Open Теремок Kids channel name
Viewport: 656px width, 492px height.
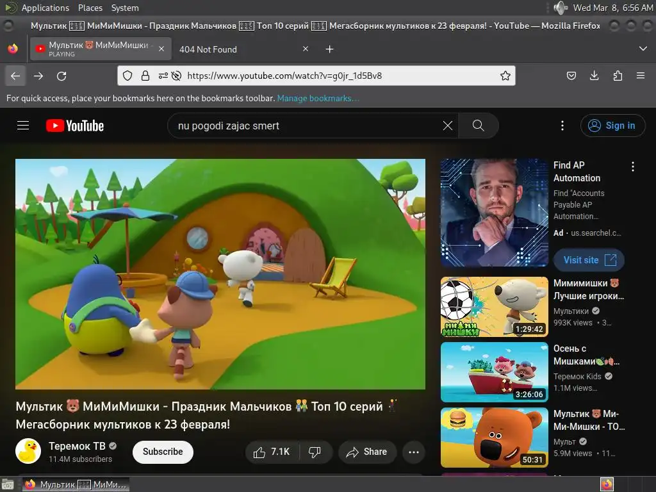click(577, 376)
